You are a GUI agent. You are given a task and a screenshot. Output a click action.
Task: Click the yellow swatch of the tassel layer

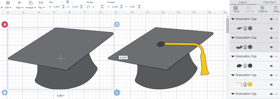click(x=250, y=85)
